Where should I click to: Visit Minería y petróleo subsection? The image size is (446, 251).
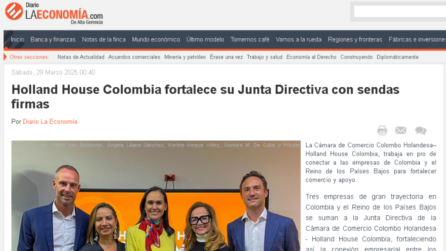(x=185, y=57)
